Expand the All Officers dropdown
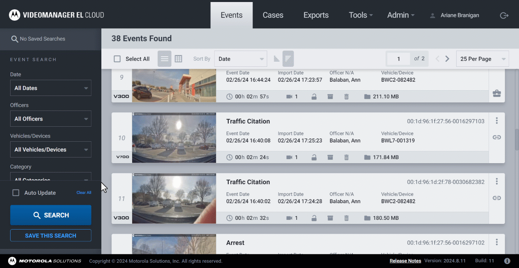The width and height of the screenshot is (519, 268). [51, 119]
